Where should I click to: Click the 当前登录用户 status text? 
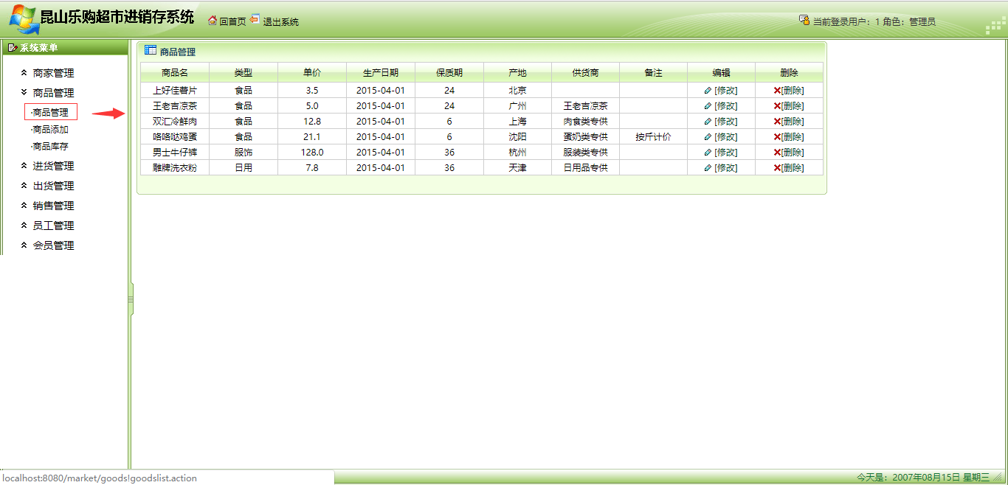(x=874, y=21)
